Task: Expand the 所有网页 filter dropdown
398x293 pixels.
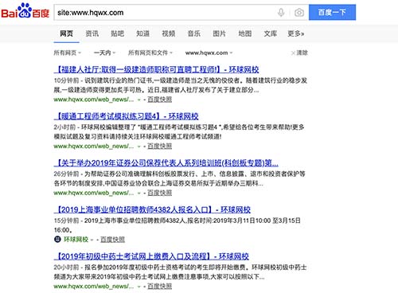Action: [68, 53]
